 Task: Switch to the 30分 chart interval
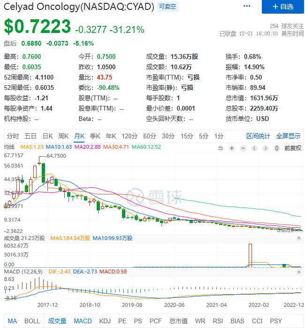(168, 136)
